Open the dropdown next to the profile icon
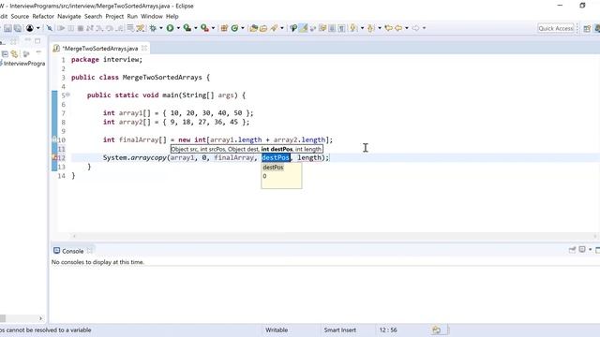Screen dimensions: 600x337 pyautogui.click(x=37, y=28)
